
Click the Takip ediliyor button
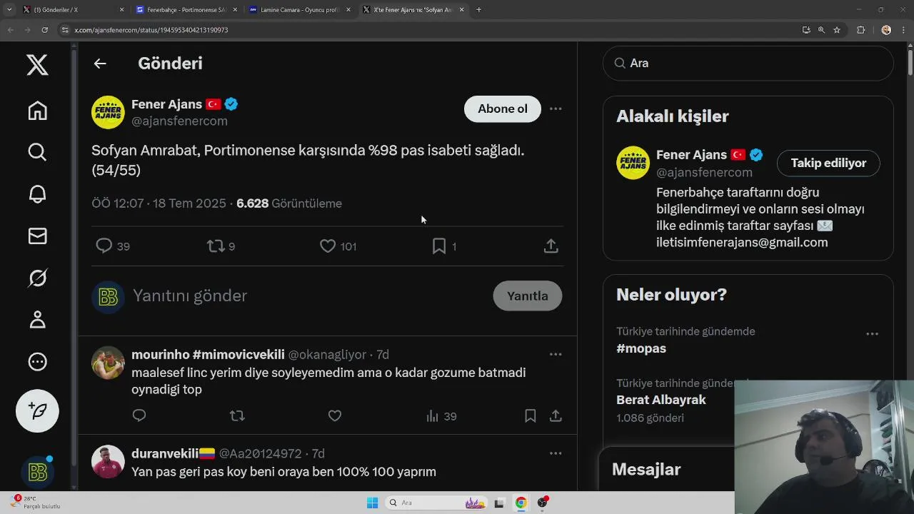(828, 163)
